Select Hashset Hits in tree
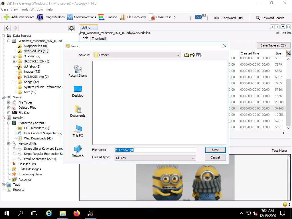The height and width of the screenshot is (219, 292). coord(27,164)
